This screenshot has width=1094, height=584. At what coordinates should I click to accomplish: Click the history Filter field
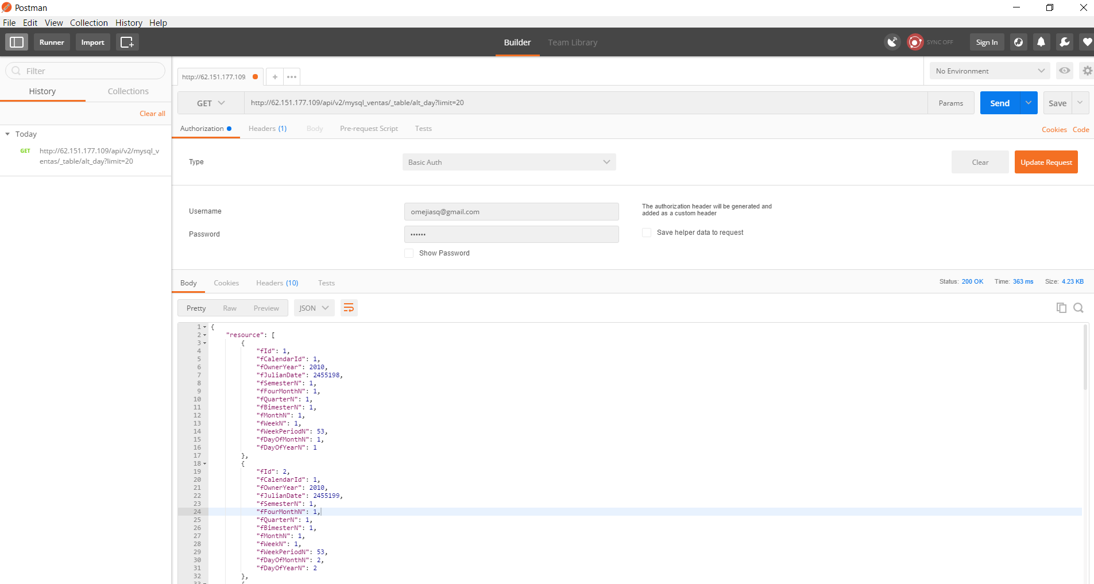point(85,71)
